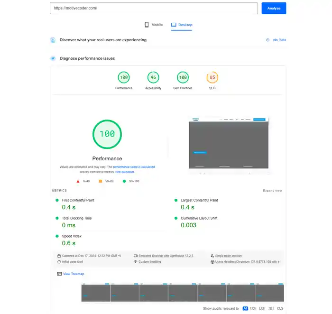
Task: Click the green dot beside First Contentful Paint
Action: pyautogui.click(x=57, y=200)
